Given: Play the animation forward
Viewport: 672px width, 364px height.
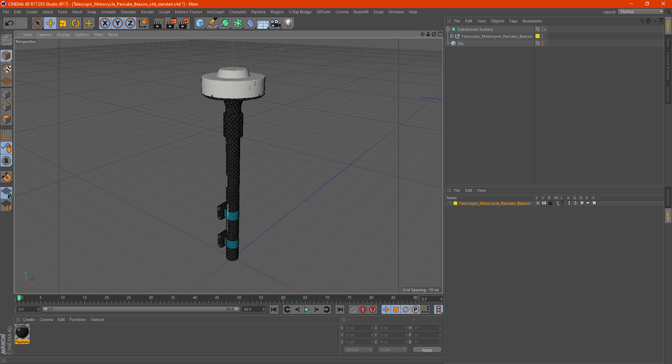Looking at the screenshot, I should click(x=307, y=309).
